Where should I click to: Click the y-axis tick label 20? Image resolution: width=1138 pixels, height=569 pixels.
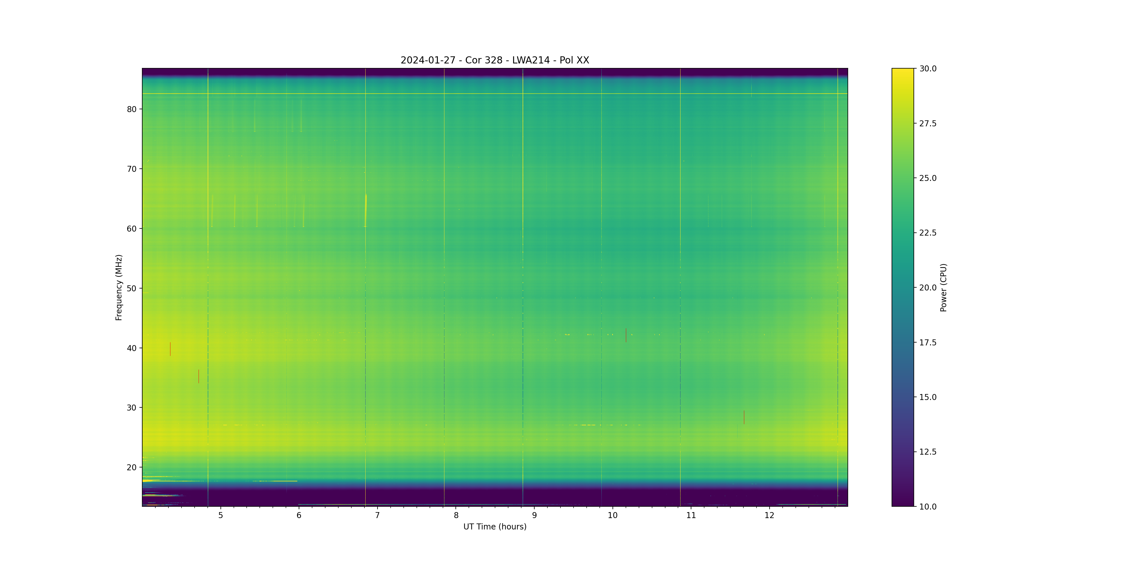(x=132, y=467)
